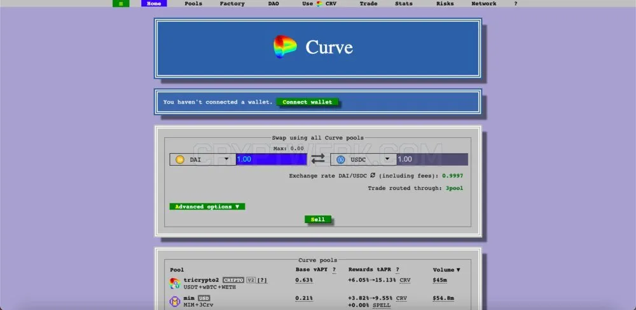This screenshot has height=310, width=636.
Task: Click the MIM+3Crv pool composition text
Action: (x=198, y=305)
